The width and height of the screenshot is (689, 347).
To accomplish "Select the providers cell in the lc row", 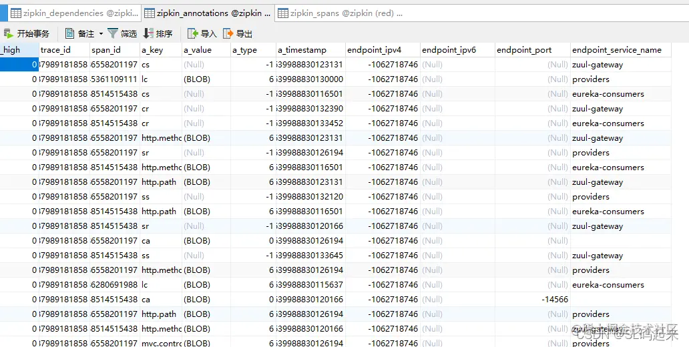I will pyautogui.click(x=620, y=79).
